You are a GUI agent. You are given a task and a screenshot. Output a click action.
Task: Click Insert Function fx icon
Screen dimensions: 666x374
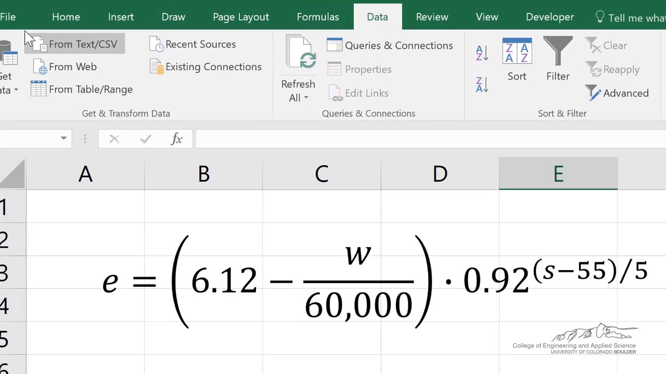176,139
